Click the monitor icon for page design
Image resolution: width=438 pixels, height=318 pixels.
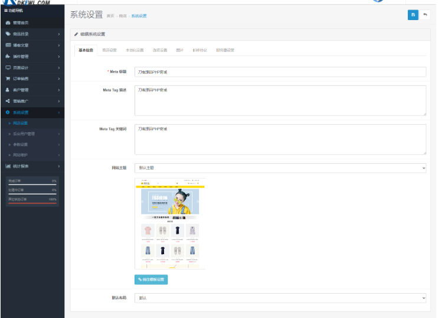pos(8,67)
